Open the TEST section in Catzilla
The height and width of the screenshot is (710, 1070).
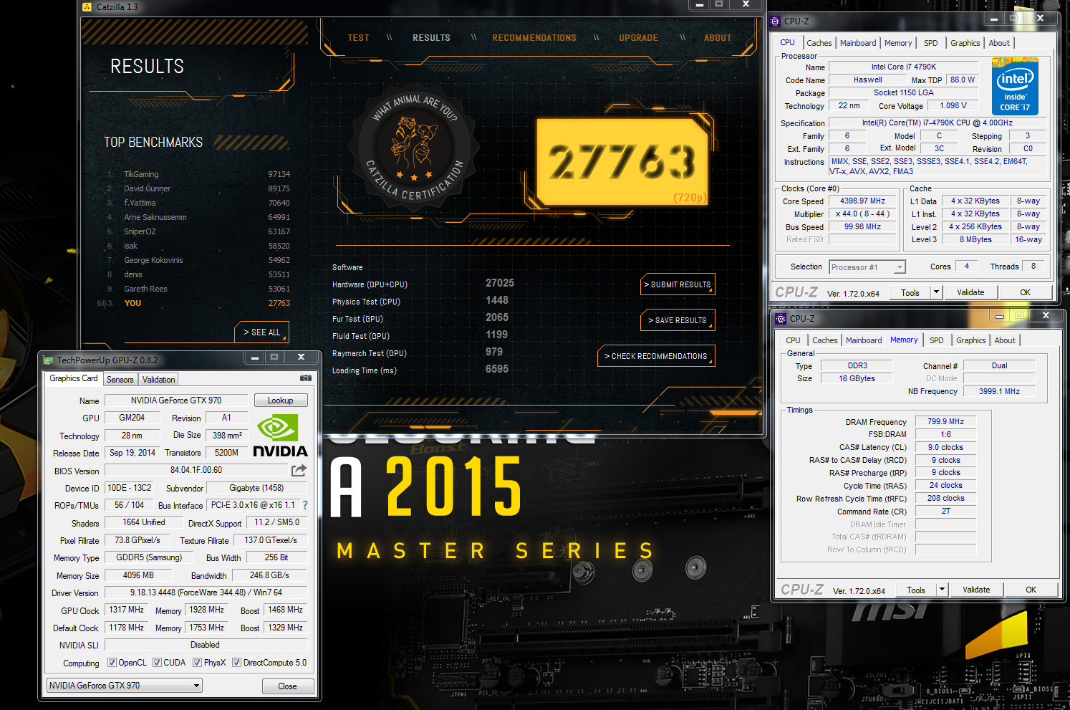pos(358,38)
